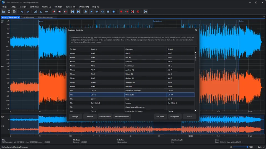Open the Options (O) menu
Screen dimensions: 266x149
pos(71,7)
